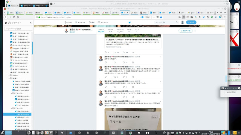Open the page actions three-dot menu
The width and height of the screenshot is (241, 135).
(x=154, y=17)
